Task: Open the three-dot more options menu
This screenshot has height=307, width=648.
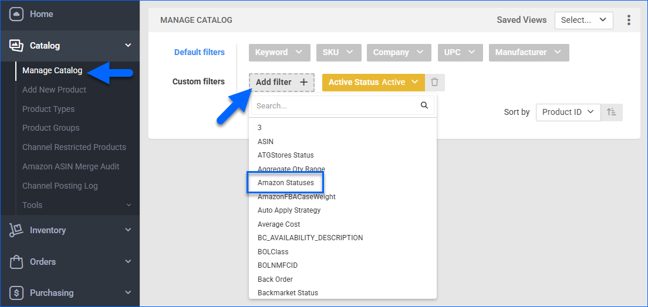Action: coord(629,20)
